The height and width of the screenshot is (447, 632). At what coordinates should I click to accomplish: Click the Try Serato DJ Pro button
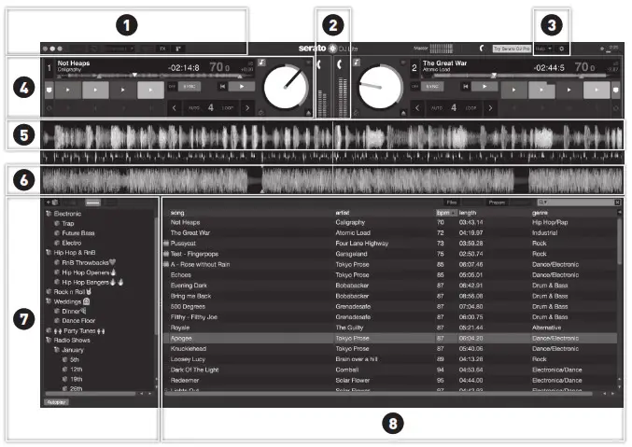coord(512,49)
